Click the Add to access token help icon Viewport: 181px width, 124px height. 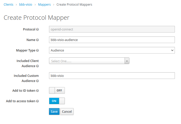[x=38, y=101]
